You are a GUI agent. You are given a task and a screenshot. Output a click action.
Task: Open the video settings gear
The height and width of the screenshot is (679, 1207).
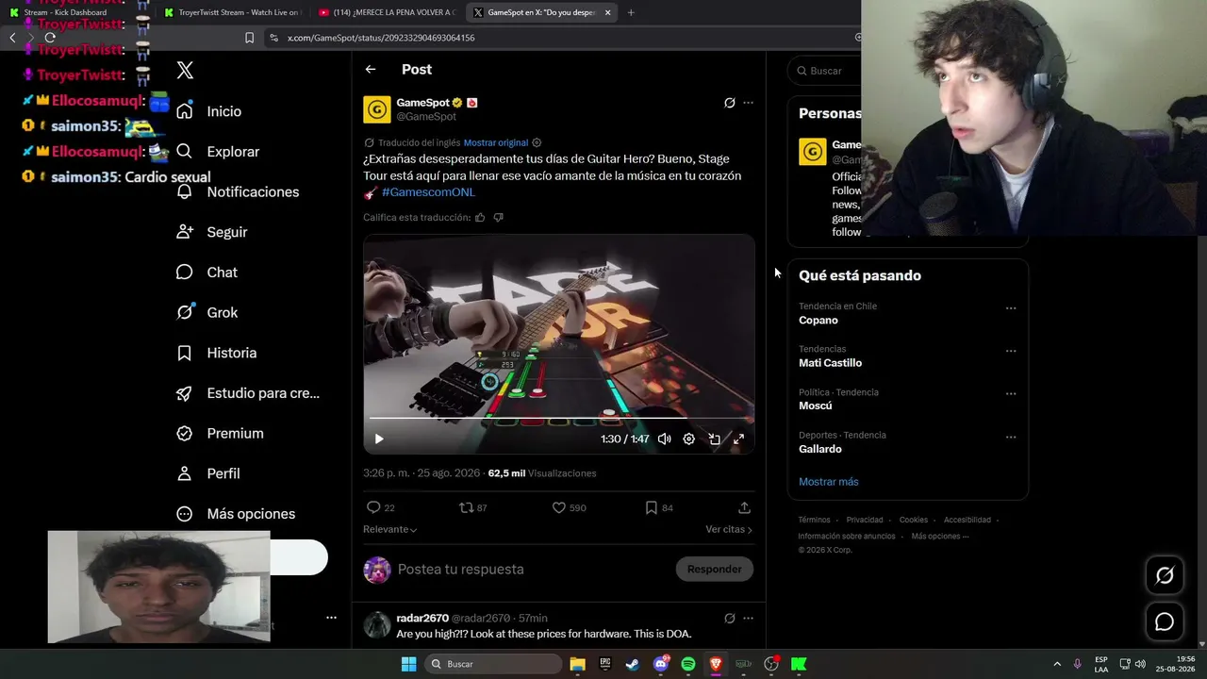pyautogui.click(x=688, y=439)
